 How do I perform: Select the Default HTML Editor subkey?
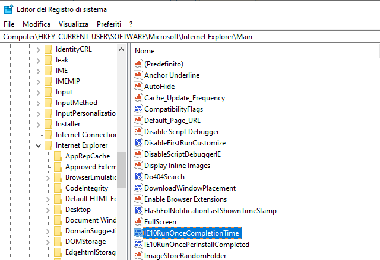(x=91, y=199)
